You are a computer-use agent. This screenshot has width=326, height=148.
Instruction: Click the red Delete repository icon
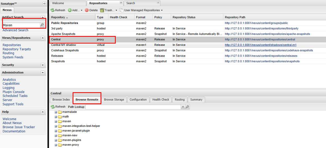(87, 10)
